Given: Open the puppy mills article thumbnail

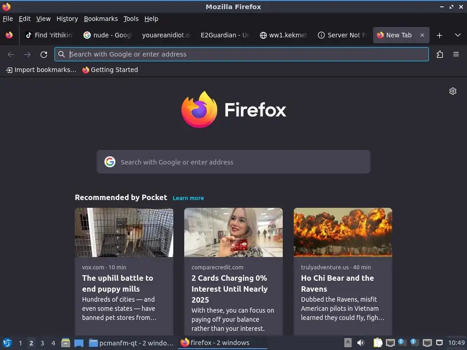Looking at the screenshot, I should (x=124, y=232).
